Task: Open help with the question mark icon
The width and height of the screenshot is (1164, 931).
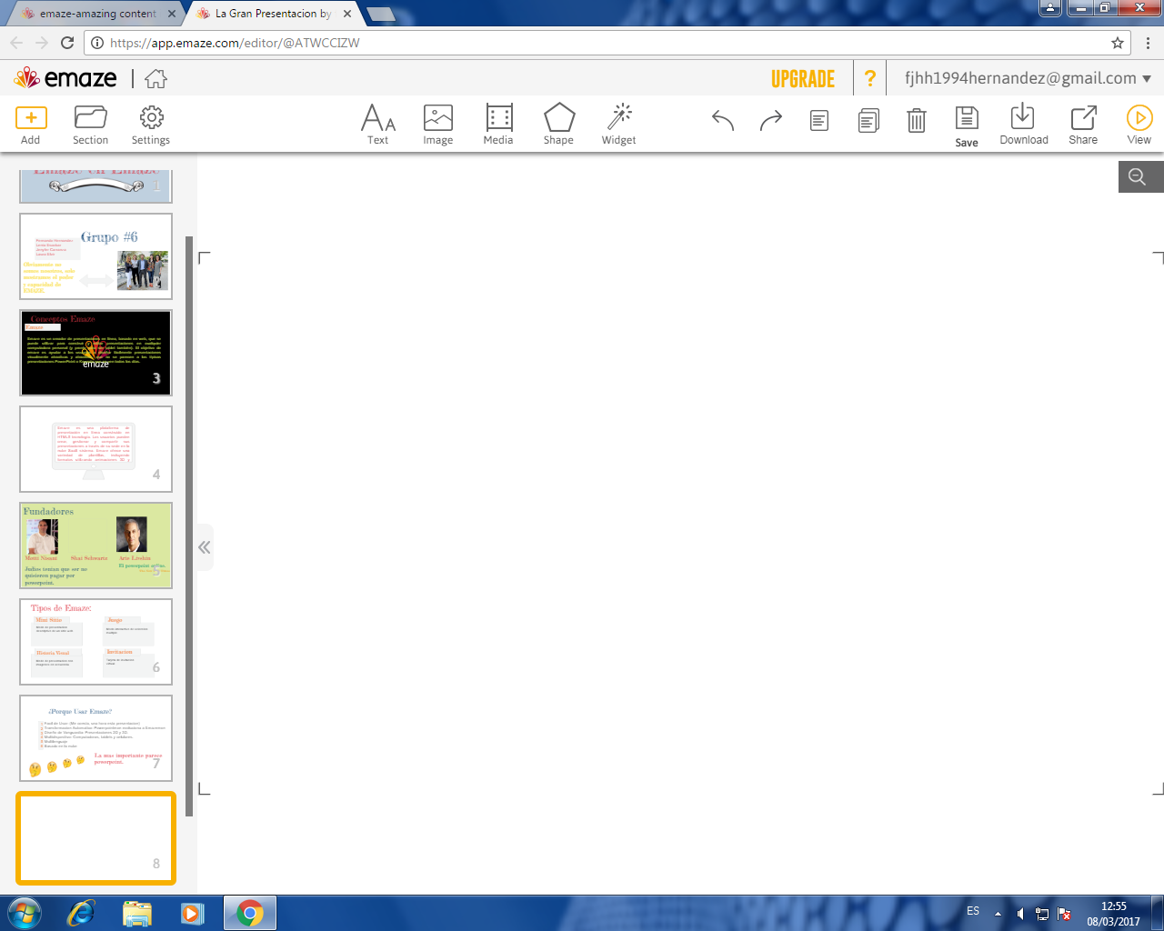Action: tap(870, 78)
